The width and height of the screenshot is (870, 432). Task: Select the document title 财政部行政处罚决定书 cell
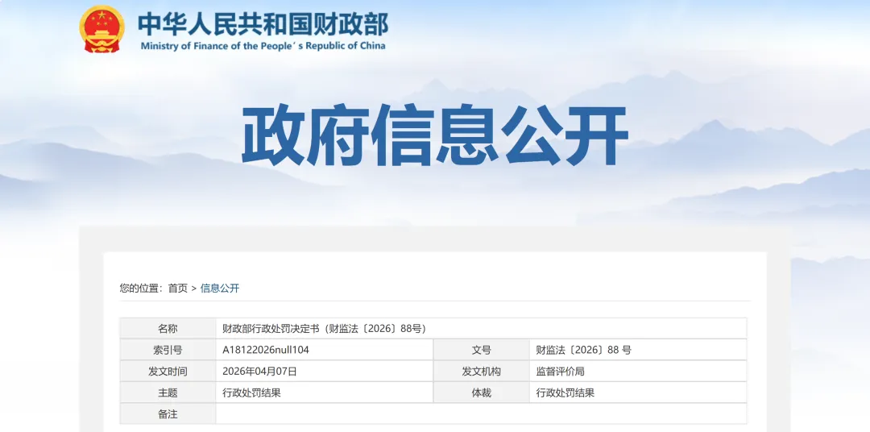click(481, 329)
